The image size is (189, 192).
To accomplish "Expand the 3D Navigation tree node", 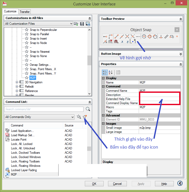I will point(17,82).
